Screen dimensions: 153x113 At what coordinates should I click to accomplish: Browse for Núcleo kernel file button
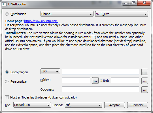click(95, 81)
